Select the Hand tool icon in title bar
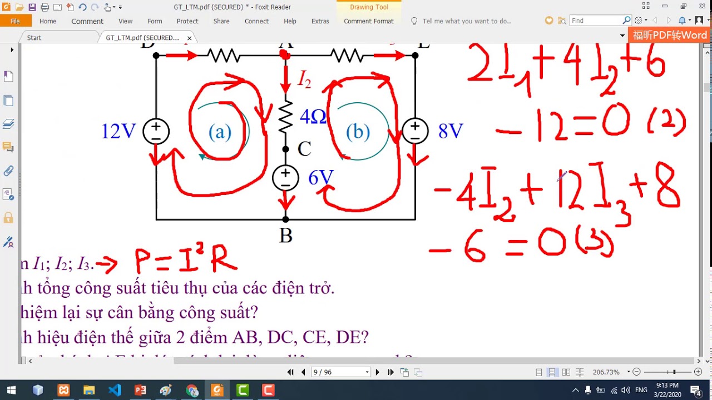Viewport: 712px width, 400px height. point(107,7)
